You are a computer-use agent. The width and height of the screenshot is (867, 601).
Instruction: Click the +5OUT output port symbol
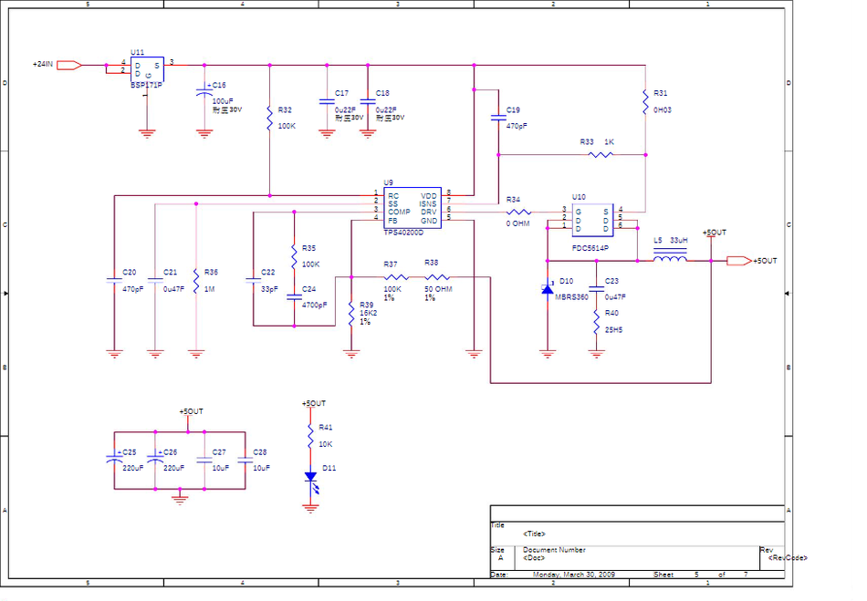point(738,261)
